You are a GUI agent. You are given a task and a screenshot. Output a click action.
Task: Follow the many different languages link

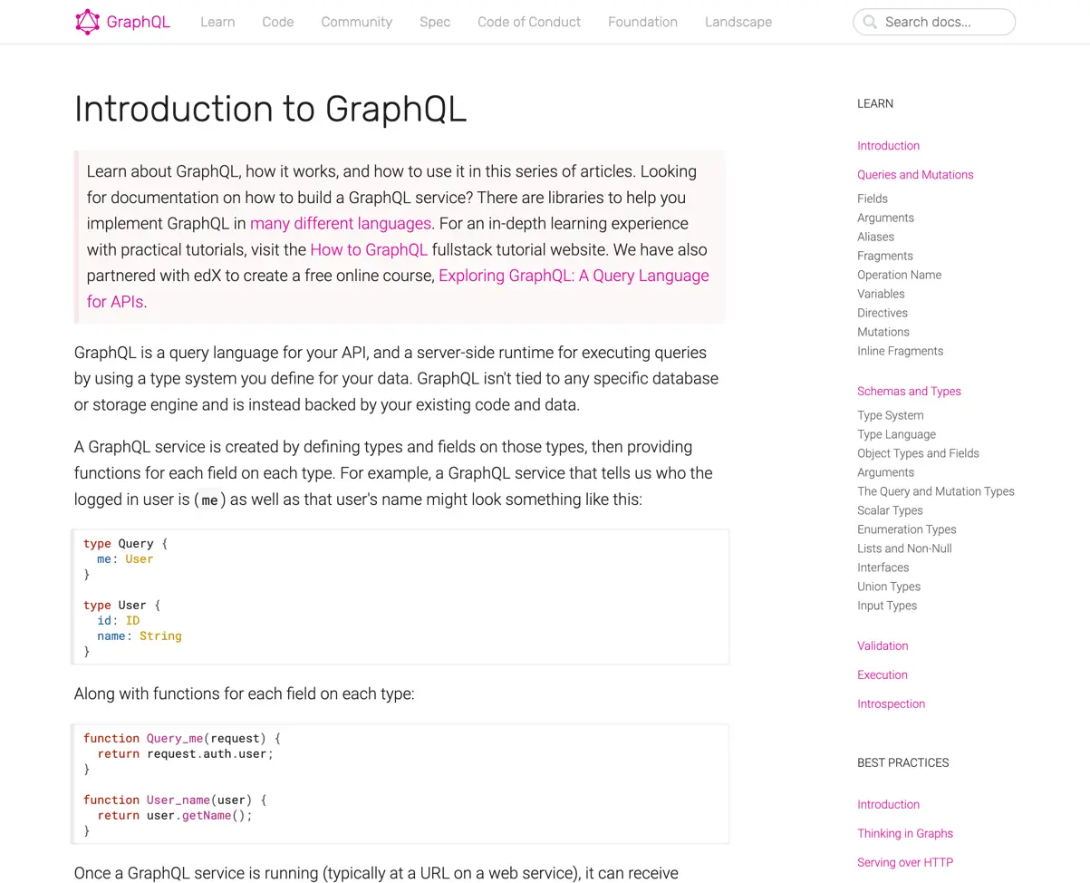tap(340, 223)
